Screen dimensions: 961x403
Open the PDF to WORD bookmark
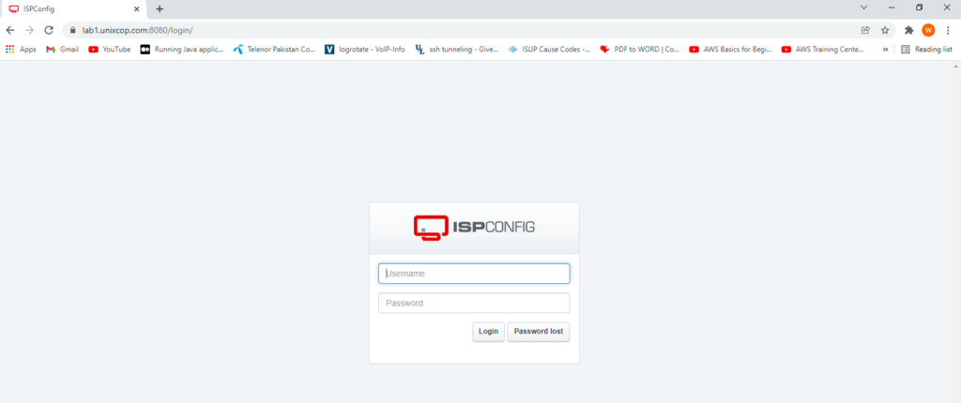[x=640, y=50]
